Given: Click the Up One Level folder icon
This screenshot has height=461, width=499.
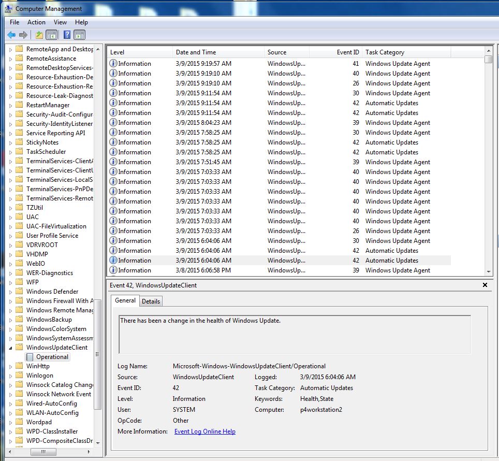Looking at the screenshot, I should click(x=39, y=35).
